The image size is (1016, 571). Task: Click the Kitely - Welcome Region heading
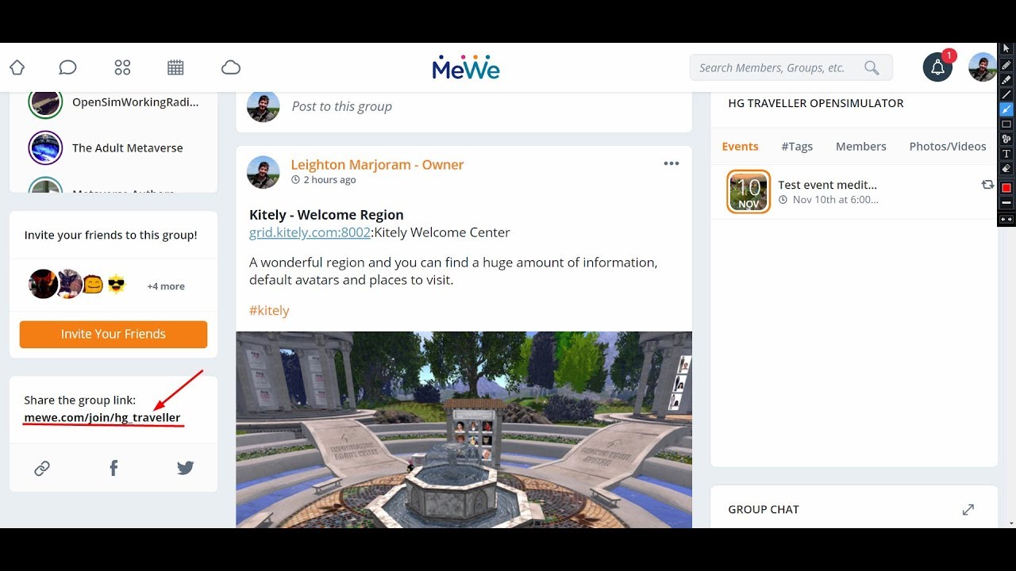[x=326, y=215]
